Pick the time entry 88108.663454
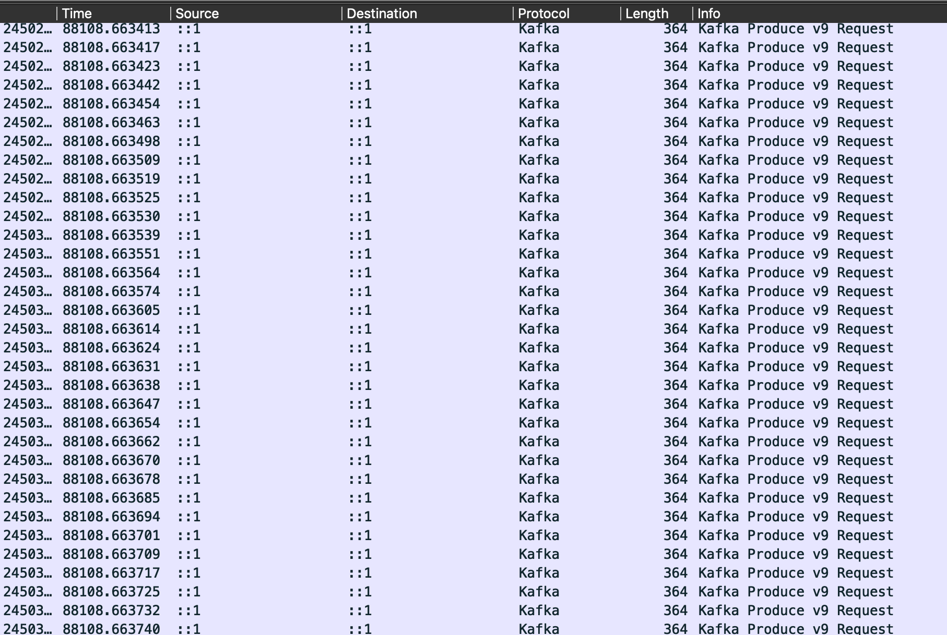This screenshot has height=635, width=947. tap(111, 104)
